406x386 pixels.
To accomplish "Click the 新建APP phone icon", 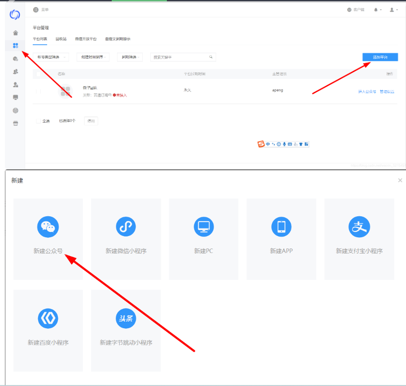I will click(281, 227).
